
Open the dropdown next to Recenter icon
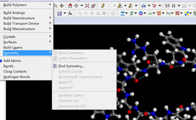[x=82, y=6]
